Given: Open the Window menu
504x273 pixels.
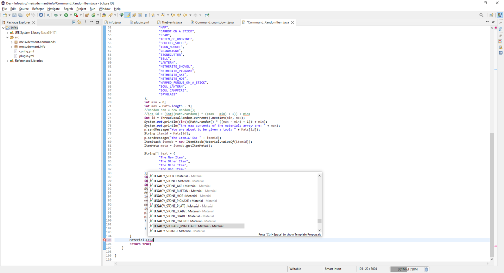Looking at the screenshot, I should pyautogui.click(x=104, y=9).
